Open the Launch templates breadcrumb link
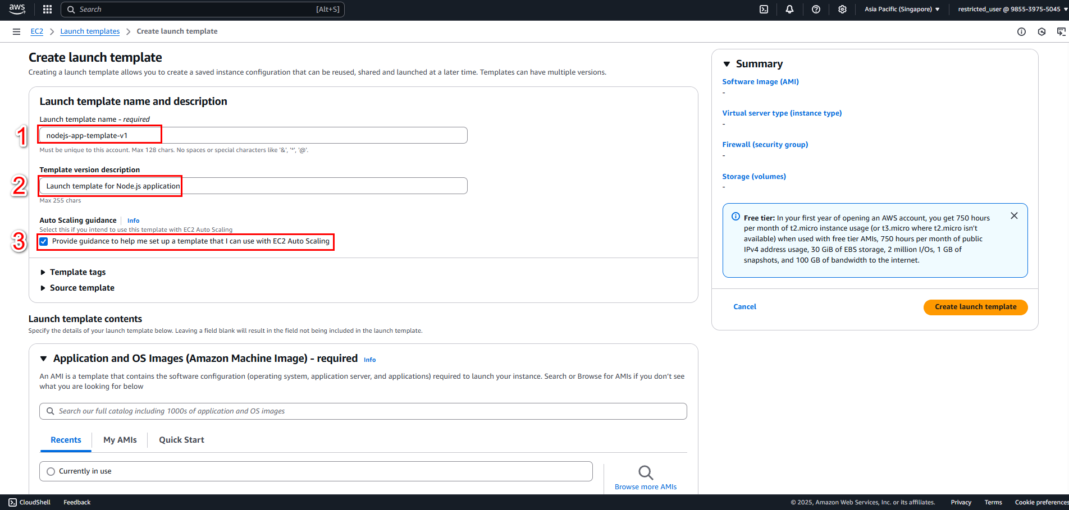 (x=90, y=31)
